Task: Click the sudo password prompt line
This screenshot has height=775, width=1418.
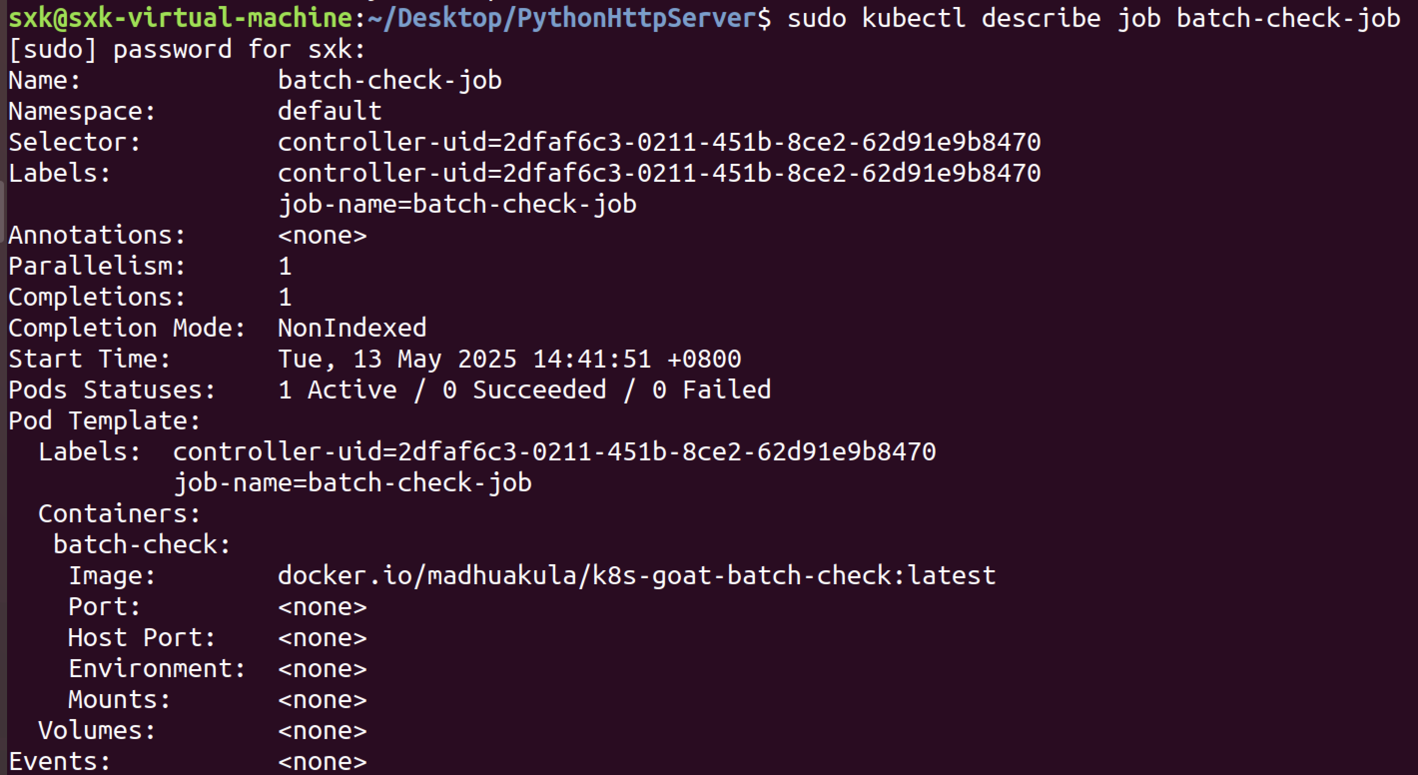Action: [x=187, y=49]
